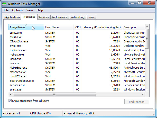Click SYSTEM user name in lsm.exe row
Image resolution: width=157 pixels, height=118 pixels.
(50, 63)
